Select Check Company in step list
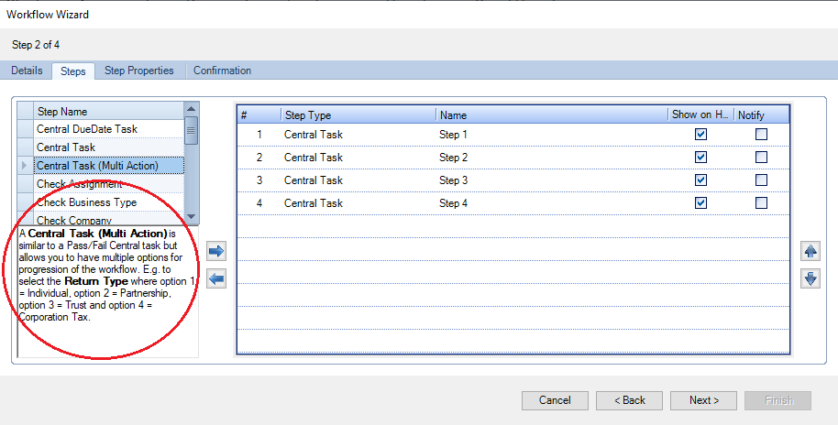The image size is (838, 425). point(109,219)
